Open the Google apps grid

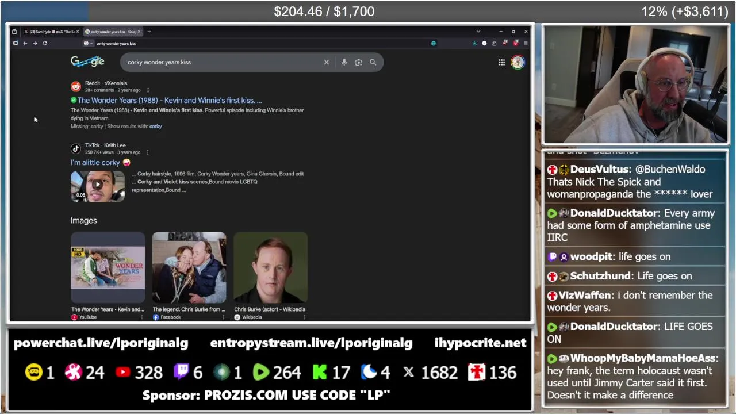click(501, 62)
